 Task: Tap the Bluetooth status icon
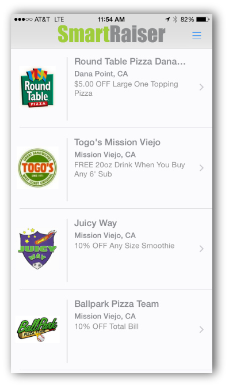[x=175, y=19]
